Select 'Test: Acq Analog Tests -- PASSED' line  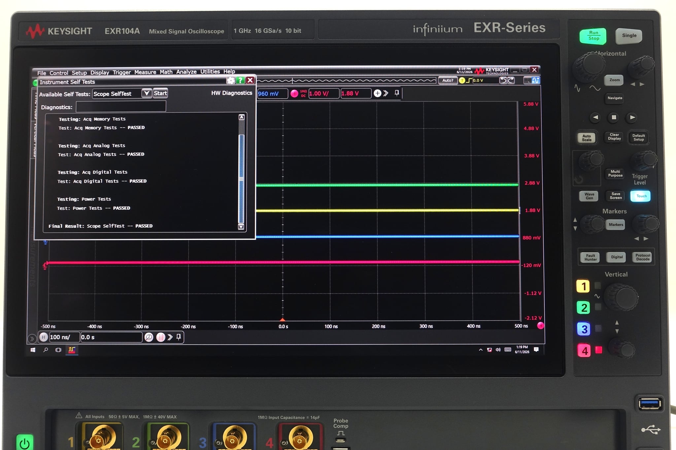pos(101,154)
